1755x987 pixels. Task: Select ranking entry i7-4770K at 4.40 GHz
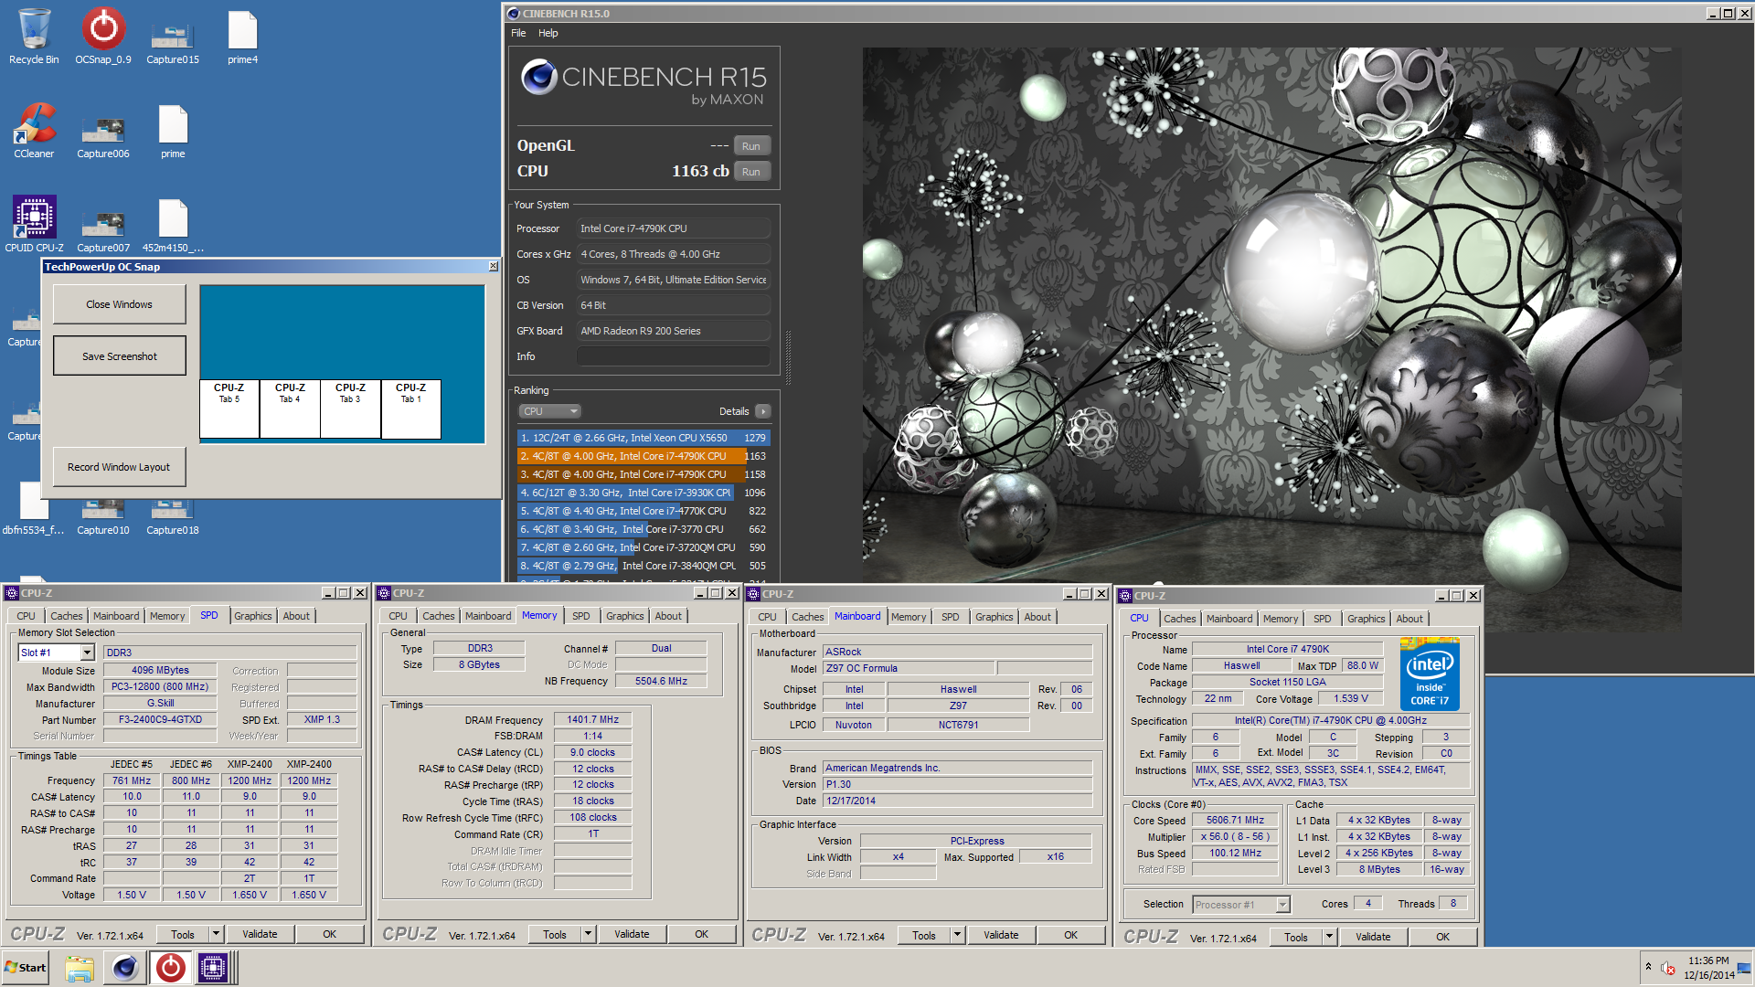pyautogui.click(x=643, y=511)
